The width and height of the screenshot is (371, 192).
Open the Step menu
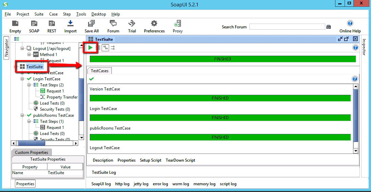67,14
